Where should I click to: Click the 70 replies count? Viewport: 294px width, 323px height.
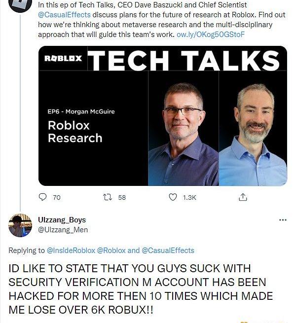tap(57, 198)
